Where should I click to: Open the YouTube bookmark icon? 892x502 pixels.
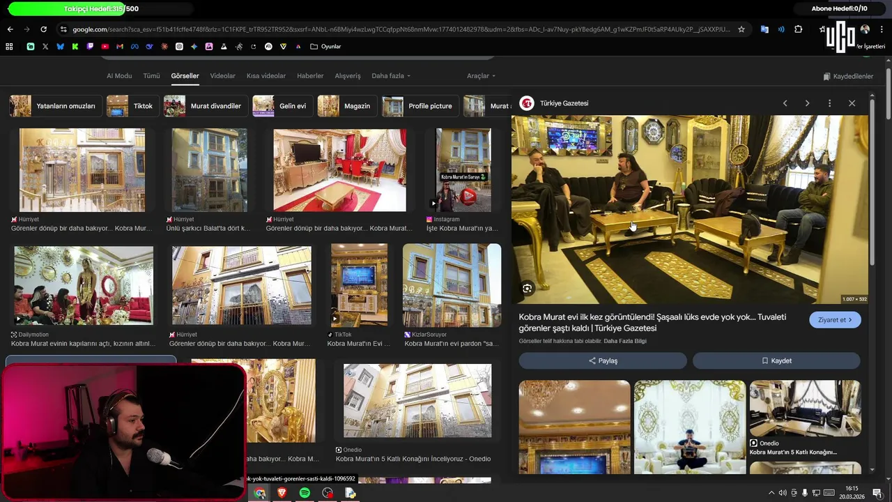(x=105, y=47)
